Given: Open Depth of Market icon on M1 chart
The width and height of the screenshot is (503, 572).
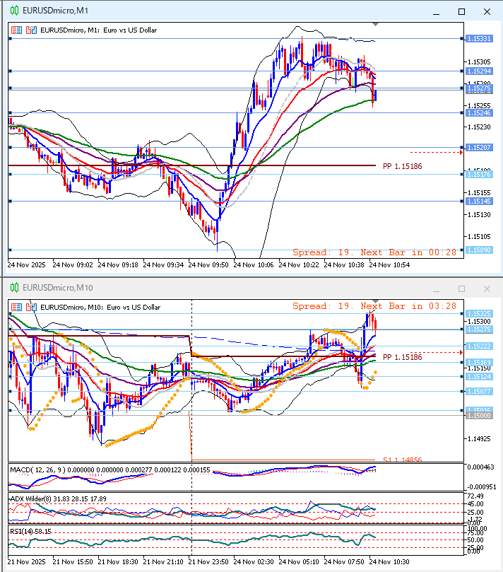Looking at the screenshot, I should point(31,30).
